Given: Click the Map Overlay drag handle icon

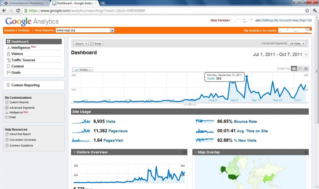Looking at the screenshot, I should [x=196, y=152].
